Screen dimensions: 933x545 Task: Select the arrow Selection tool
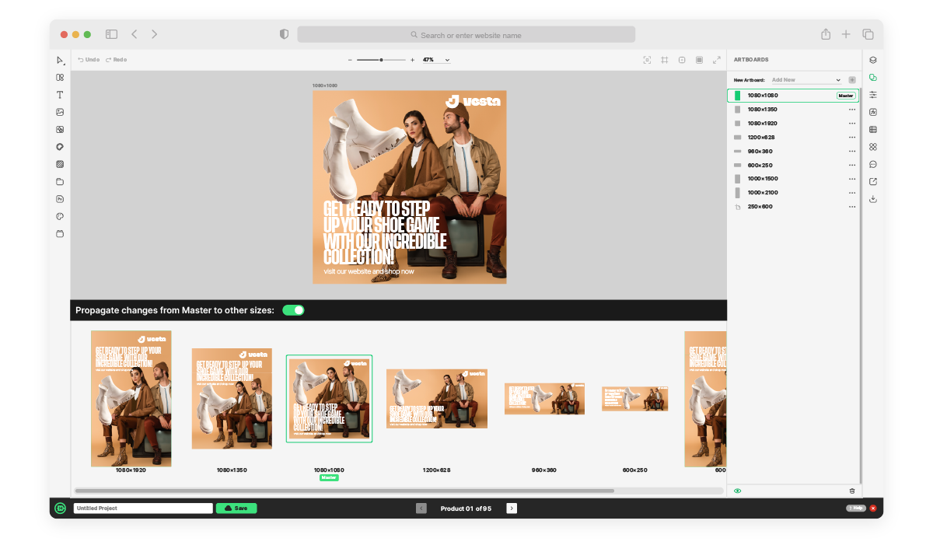[x=59, y=60]
